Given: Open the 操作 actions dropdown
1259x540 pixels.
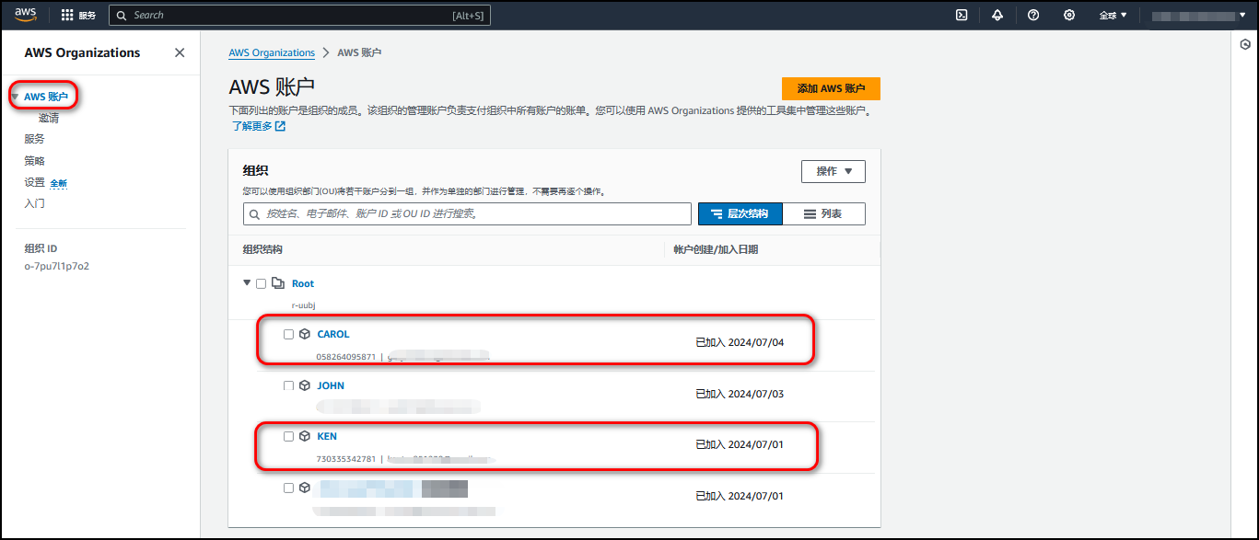Looking at the screenshot, I should click(834, 171).
